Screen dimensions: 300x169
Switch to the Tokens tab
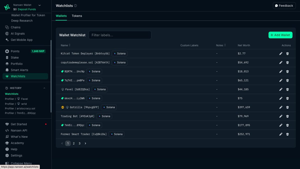click(77, 16)
